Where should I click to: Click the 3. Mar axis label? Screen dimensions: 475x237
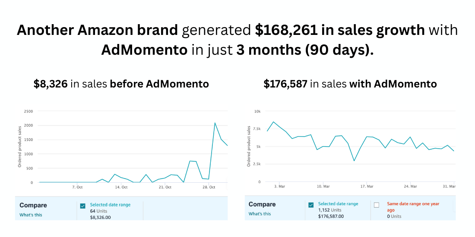(279, 186)
